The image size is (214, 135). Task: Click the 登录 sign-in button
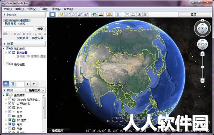pos(195,15)
